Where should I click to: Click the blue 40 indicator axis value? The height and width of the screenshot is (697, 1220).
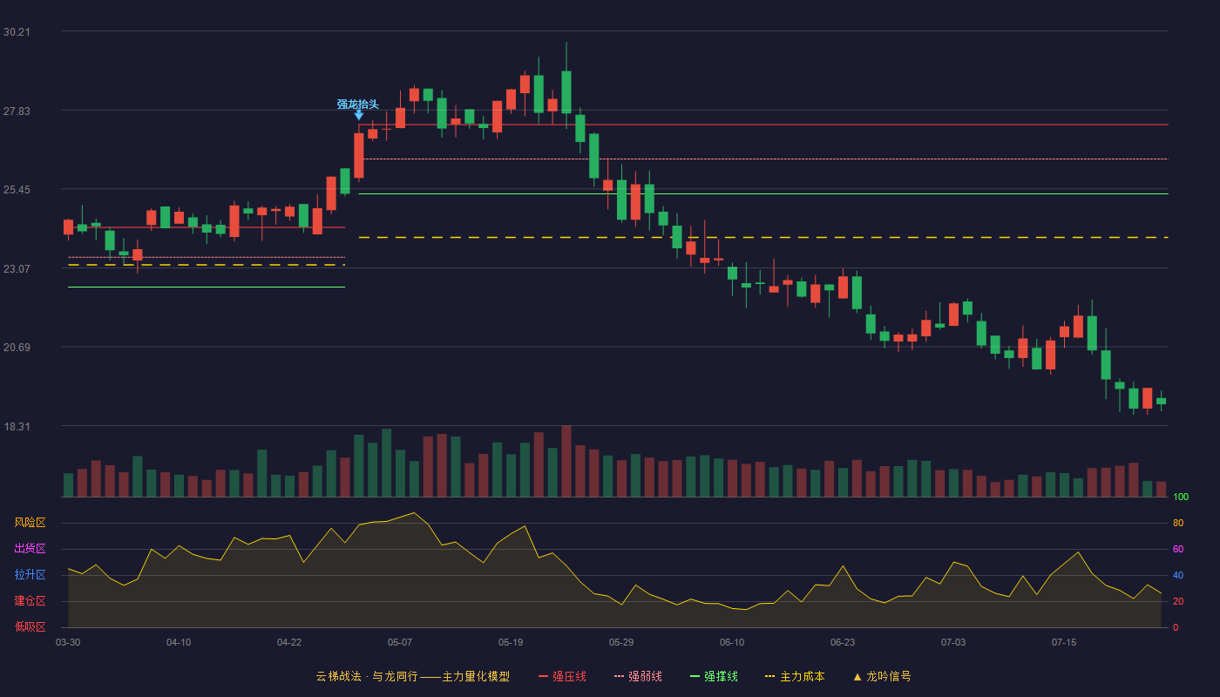click(1178, 575)
